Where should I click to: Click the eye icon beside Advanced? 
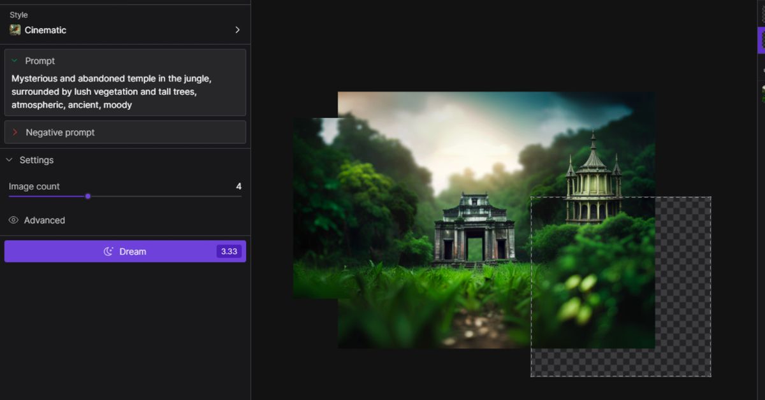point(13,220)
